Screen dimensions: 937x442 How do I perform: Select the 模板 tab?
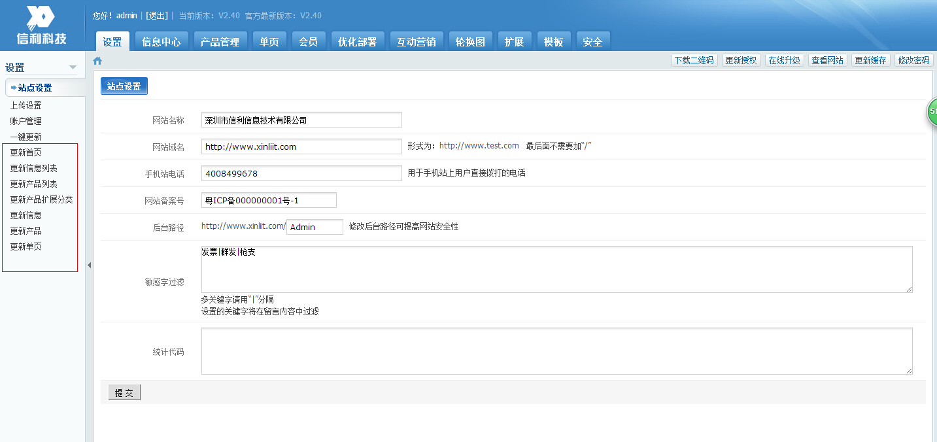553,42
